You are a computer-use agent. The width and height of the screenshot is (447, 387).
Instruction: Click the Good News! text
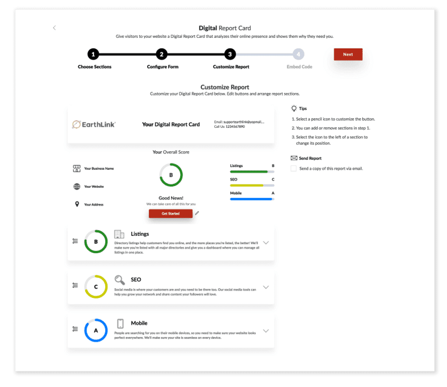pyautogui.click(x=171, y=198)
